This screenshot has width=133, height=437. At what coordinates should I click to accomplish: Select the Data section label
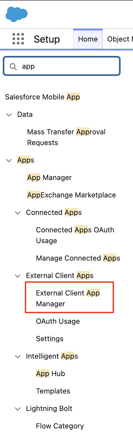(x=25, y=114)
